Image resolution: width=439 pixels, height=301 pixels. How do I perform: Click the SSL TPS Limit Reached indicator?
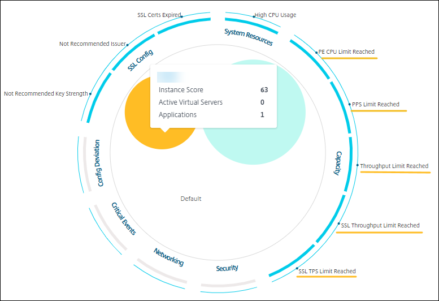tap(327, 271)
